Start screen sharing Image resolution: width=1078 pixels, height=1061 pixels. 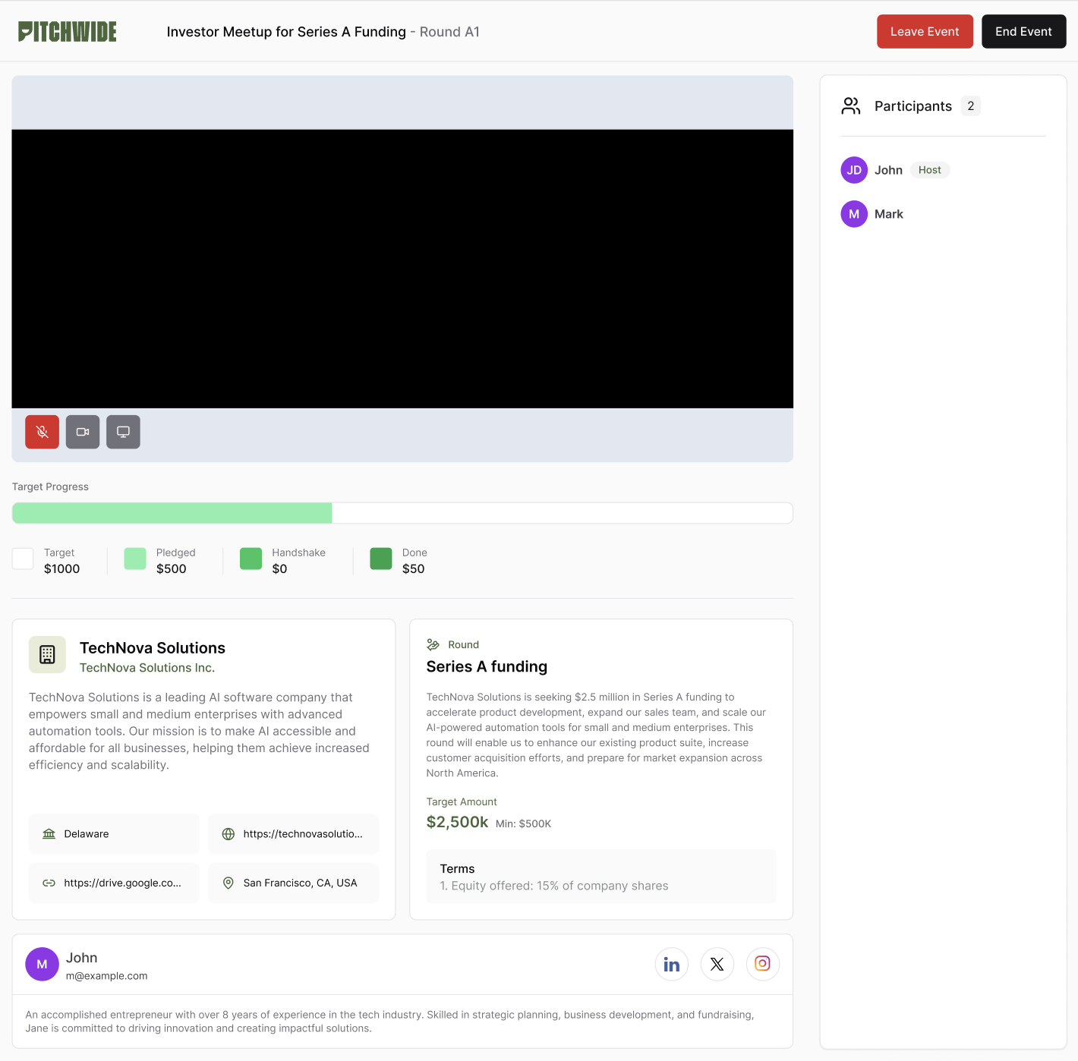tap(123, 432)
